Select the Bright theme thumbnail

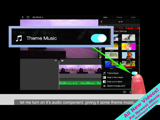[x=128, y=38]
